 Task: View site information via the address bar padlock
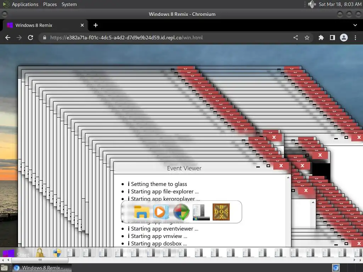[x=45, y=38]
